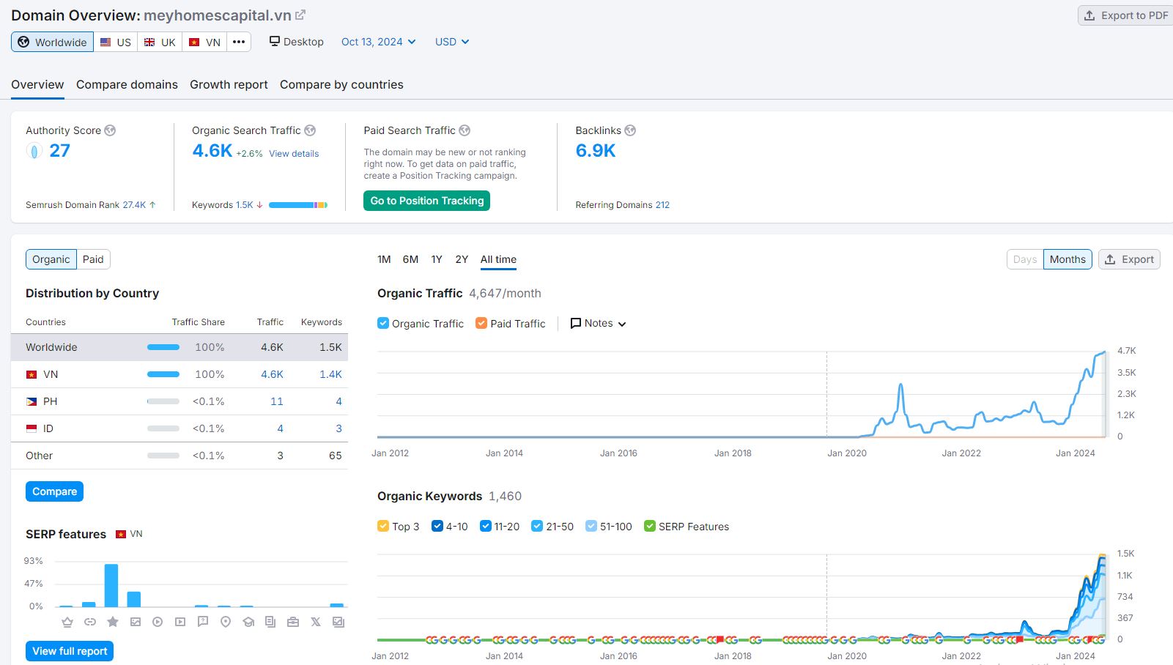1173x665 pixels.
Task: Click info icon beside Backlinks
Action: (630, 130)
